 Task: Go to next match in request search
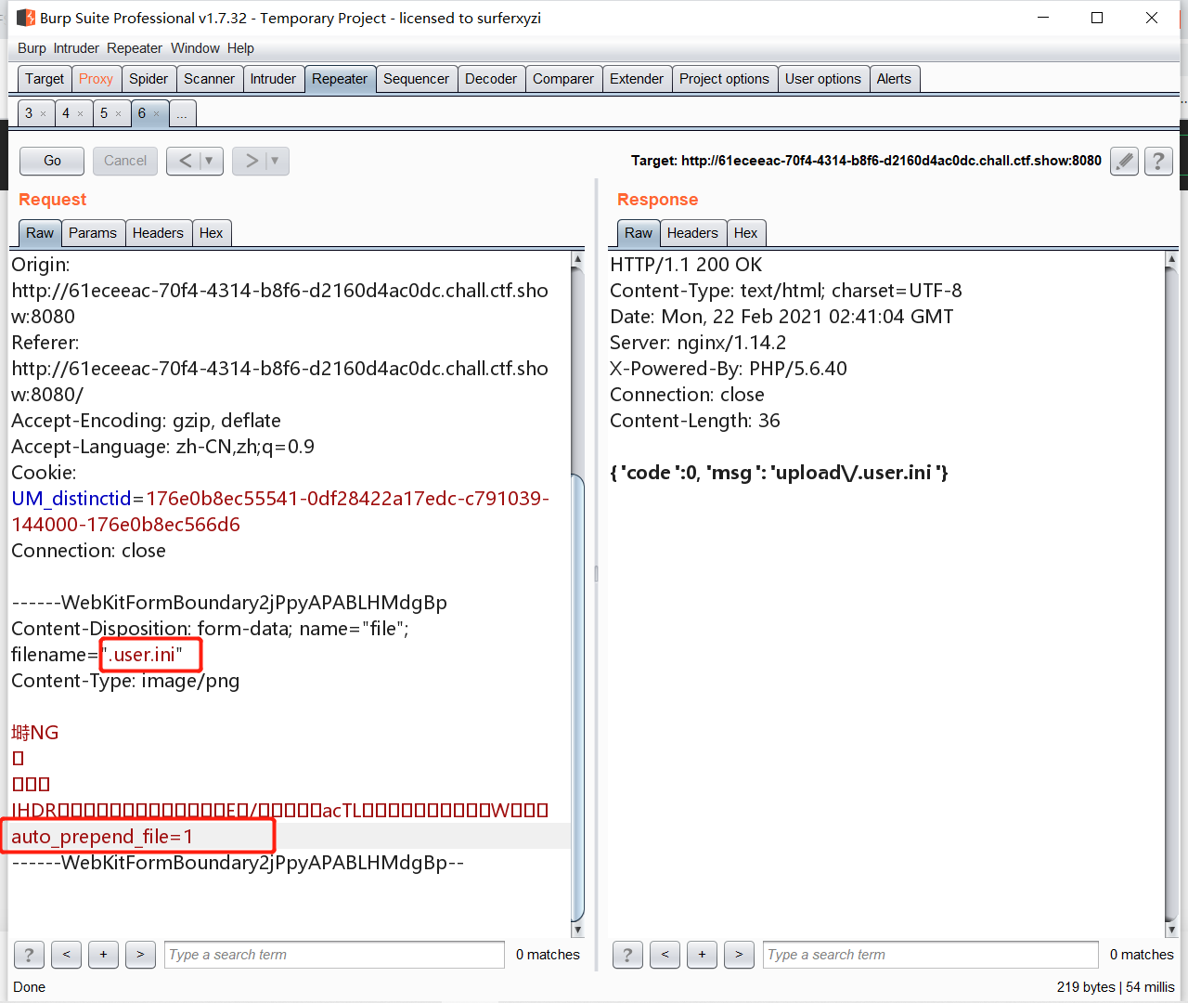(140, 955)
